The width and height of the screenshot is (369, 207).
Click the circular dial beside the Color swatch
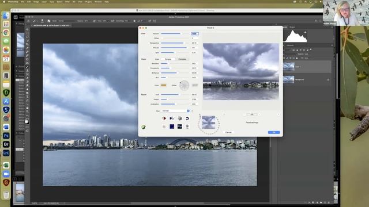click(184, 85)
